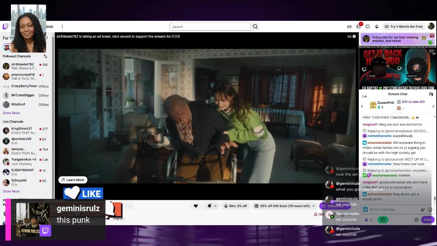Click the Twitch logo home icon
Viewport: 437px width, 246px height.
click(x=5, y=27)
